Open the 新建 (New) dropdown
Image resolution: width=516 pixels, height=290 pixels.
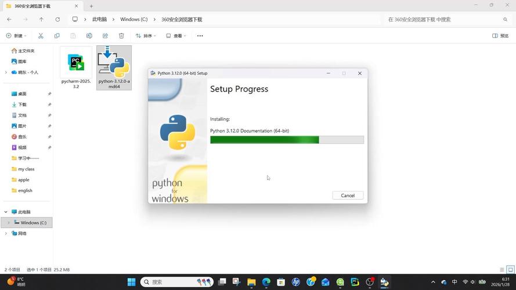pyautogui.click(x=16, y=35)
